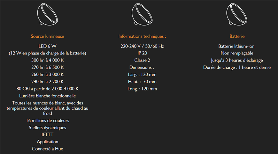Viewport: 278px width, 154px height.
Task: Click the lamp icon above Informations techniques
Action: [x=142, y=14]
